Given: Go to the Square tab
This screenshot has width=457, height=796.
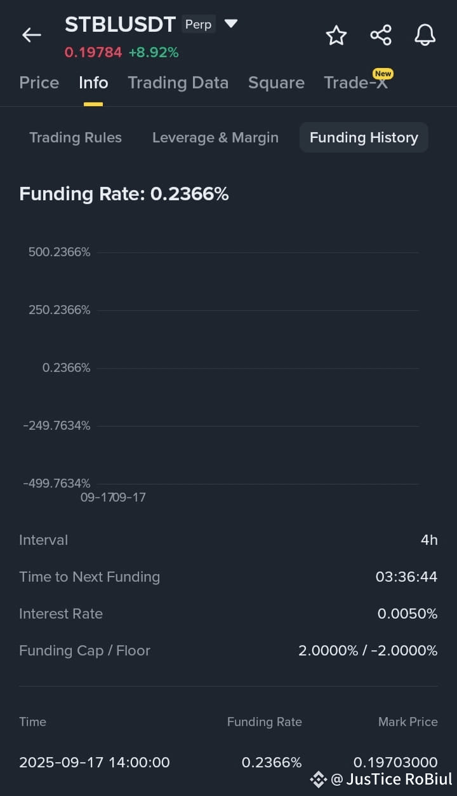Looking at the screenshot, I should point(276,83).
